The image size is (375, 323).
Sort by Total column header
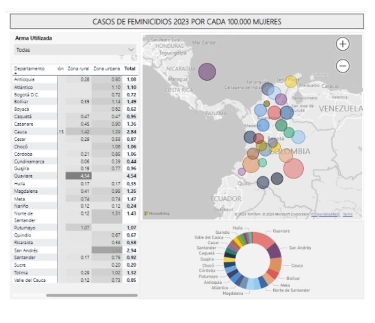click(129, 68)
